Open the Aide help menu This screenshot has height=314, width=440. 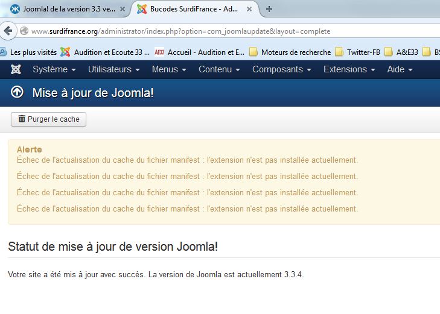click(400, 69)
